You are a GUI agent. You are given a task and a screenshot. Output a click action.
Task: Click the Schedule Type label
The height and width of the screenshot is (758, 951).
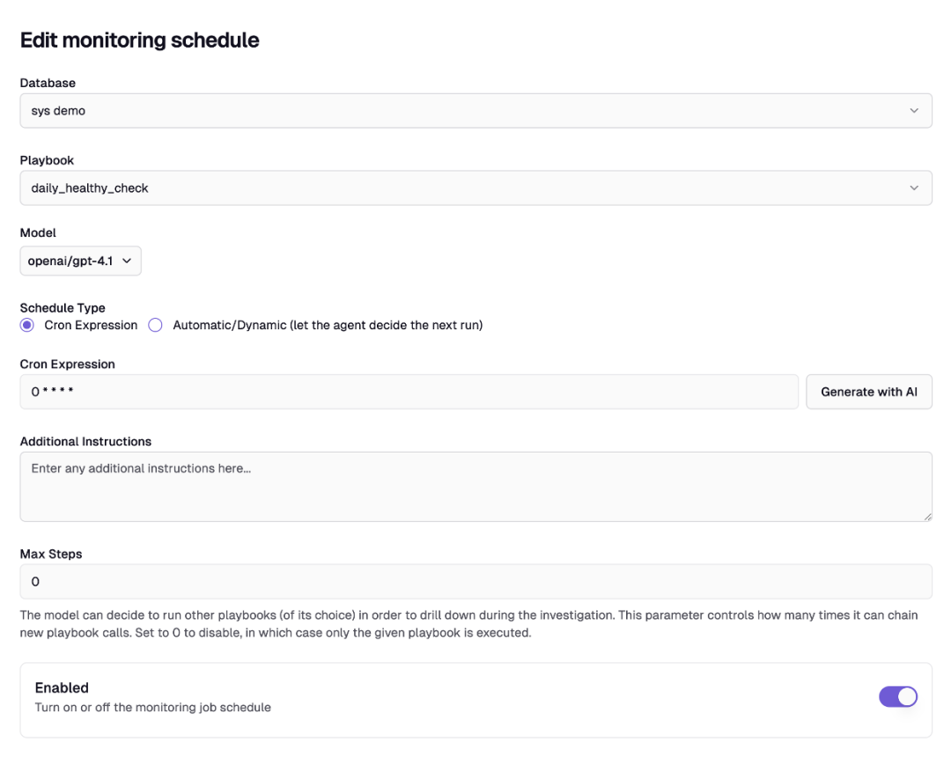tap(63, 308)
